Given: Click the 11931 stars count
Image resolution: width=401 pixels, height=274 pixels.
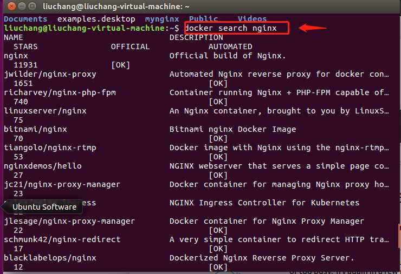Looking at the screenshot, I should coord(25,65).
